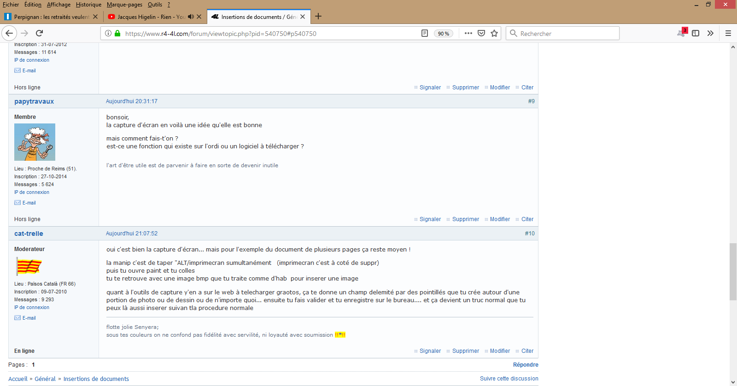View cat-trelle's IP de connexion
Screen dimensions: 737x386
click(32, 307)
